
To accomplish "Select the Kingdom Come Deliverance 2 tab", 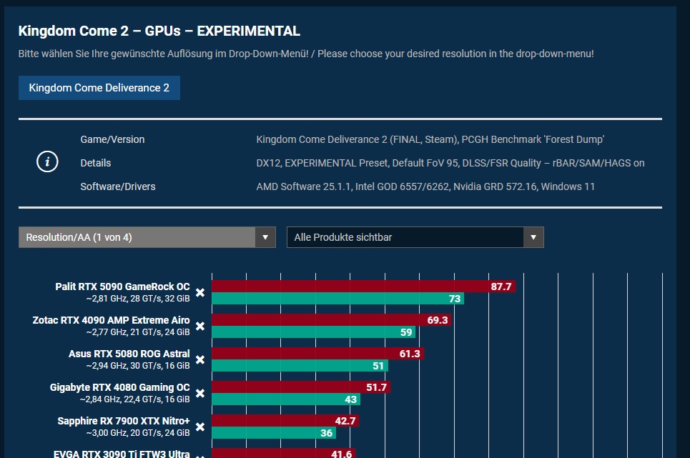I will pos(99,88).
